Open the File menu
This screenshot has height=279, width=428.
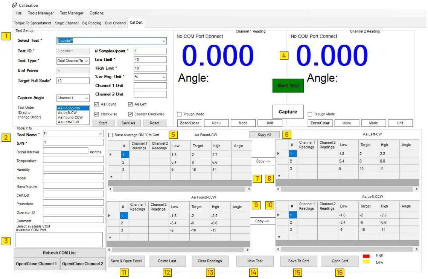point(19,13)
